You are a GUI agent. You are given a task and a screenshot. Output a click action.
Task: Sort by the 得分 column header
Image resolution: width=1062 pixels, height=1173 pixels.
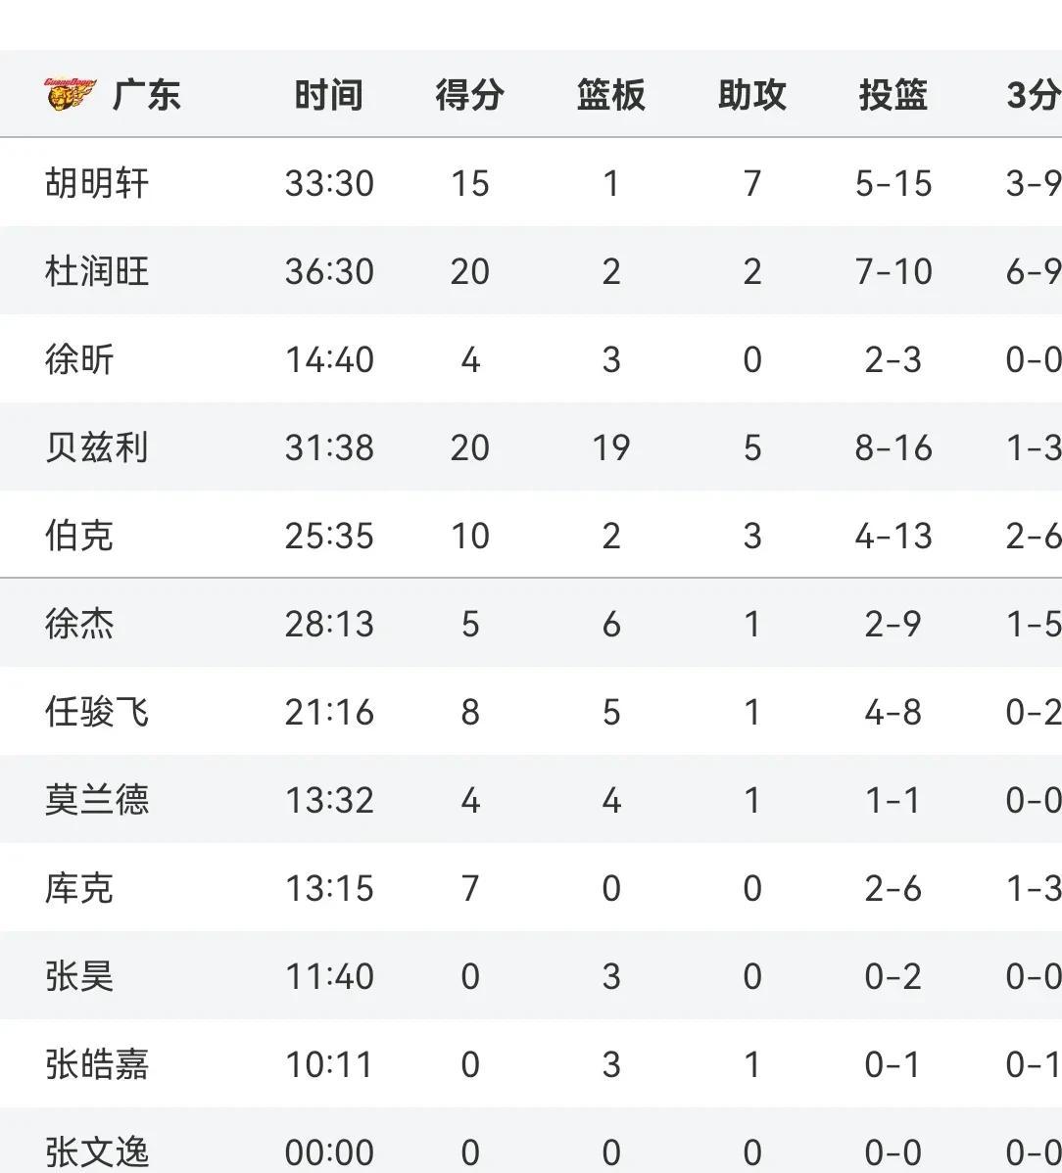click(470, 95)
